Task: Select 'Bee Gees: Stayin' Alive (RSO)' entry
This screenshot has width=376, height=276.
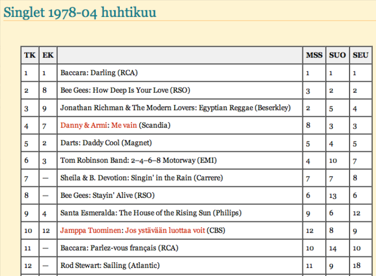Action: coord(108,195)
